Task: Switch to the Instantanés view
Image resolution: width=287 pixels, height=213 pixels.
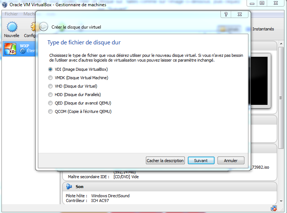Action: (263, 29)
